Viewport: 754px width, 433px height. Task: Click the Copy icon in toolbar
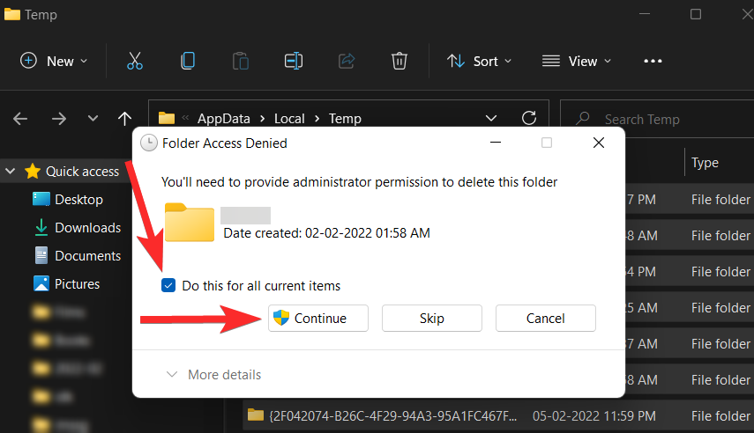[x=188, y=61]
